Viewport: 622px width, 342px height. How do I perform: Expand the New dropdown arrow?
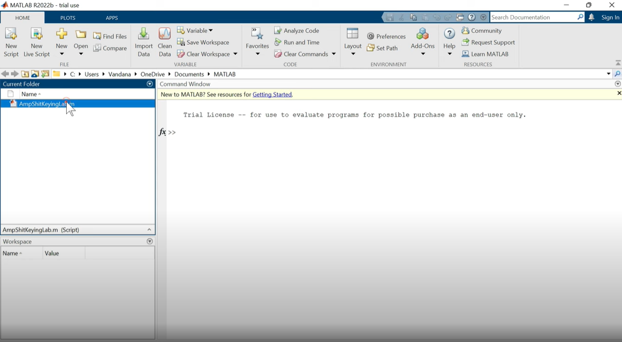(61, 54)
